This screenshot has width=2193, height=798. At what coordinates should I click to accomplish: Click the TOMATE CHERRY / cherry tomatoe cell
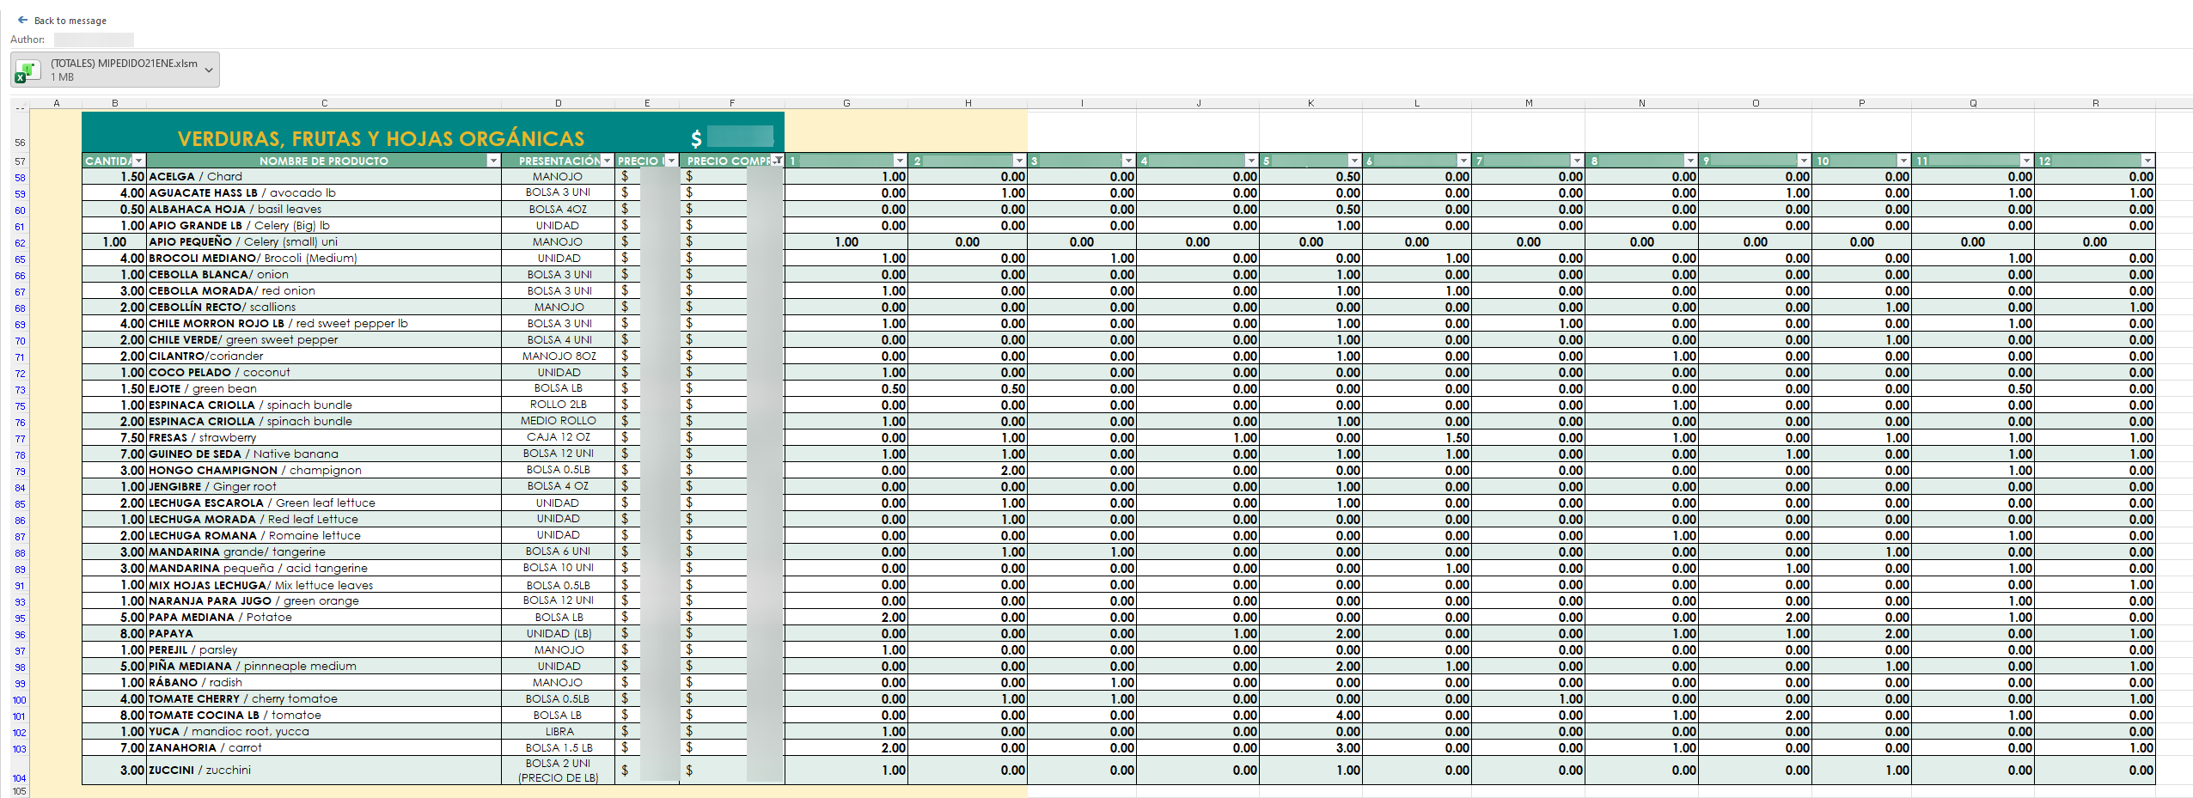[324, 699]
